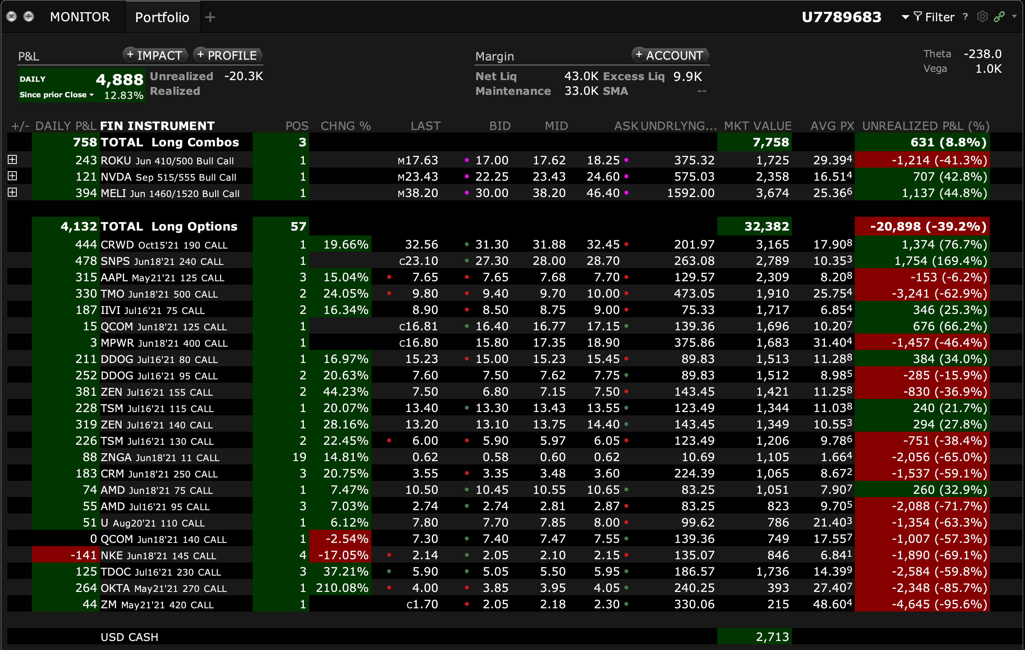Open the far-right window menu arrow

[x=1014, y=16]
